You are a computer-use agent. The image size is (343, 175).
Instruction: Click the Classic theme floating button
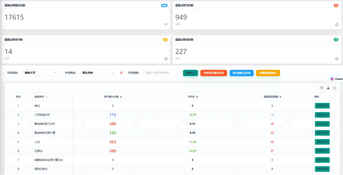tap(336, 79)
